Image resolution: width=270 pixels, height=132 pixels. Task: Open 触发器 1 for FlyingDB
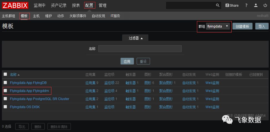tap(131, 83)
